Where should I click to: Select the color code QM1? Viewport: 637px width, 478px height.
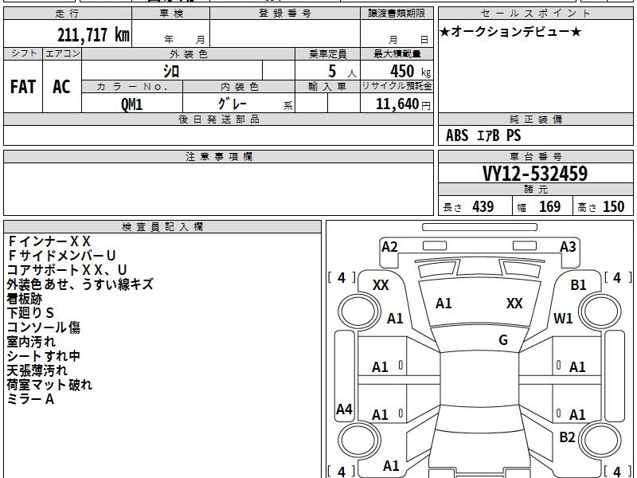point(132,104)
